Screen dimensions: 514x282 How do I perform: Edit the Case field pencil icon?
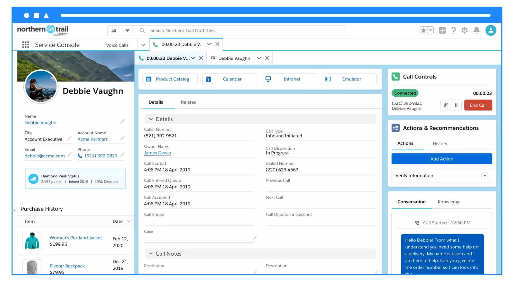point(254,238)
